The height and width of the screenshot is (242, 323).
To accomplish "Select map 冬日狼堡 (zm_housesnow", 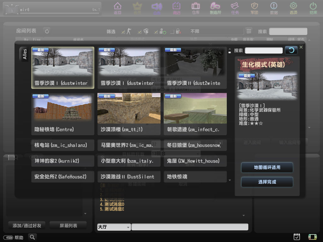I will pyautogui.click(x=195, y=145).
